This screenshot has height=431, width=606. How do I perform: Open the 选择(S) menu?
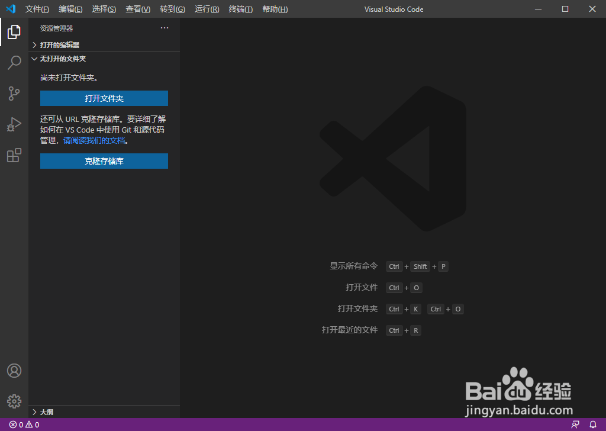(x=104, y=9)
